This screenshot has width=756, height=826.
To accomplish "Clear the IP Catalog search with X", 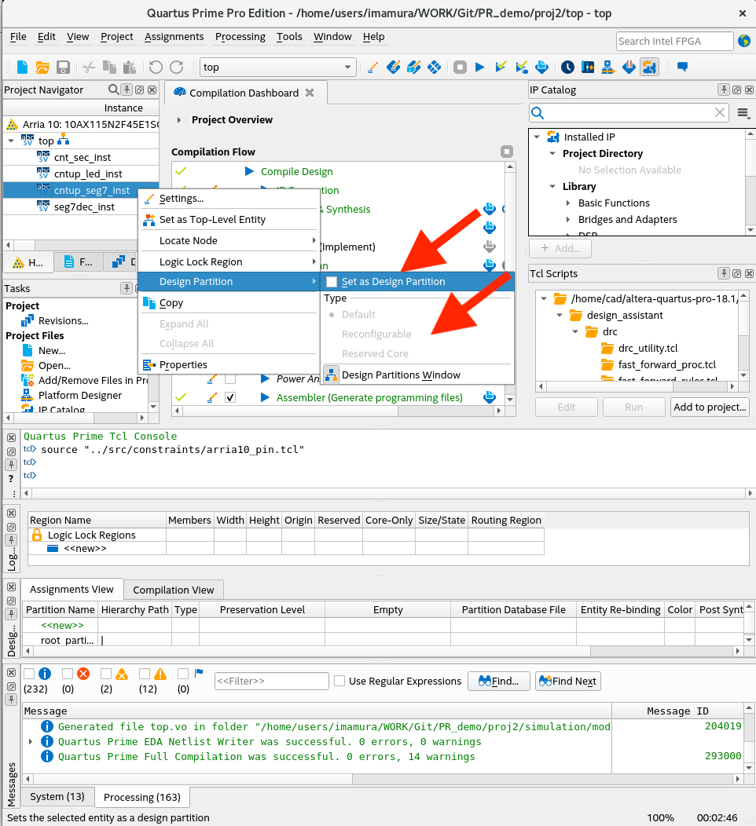I will pyautogui.click(x=720, y=112).
